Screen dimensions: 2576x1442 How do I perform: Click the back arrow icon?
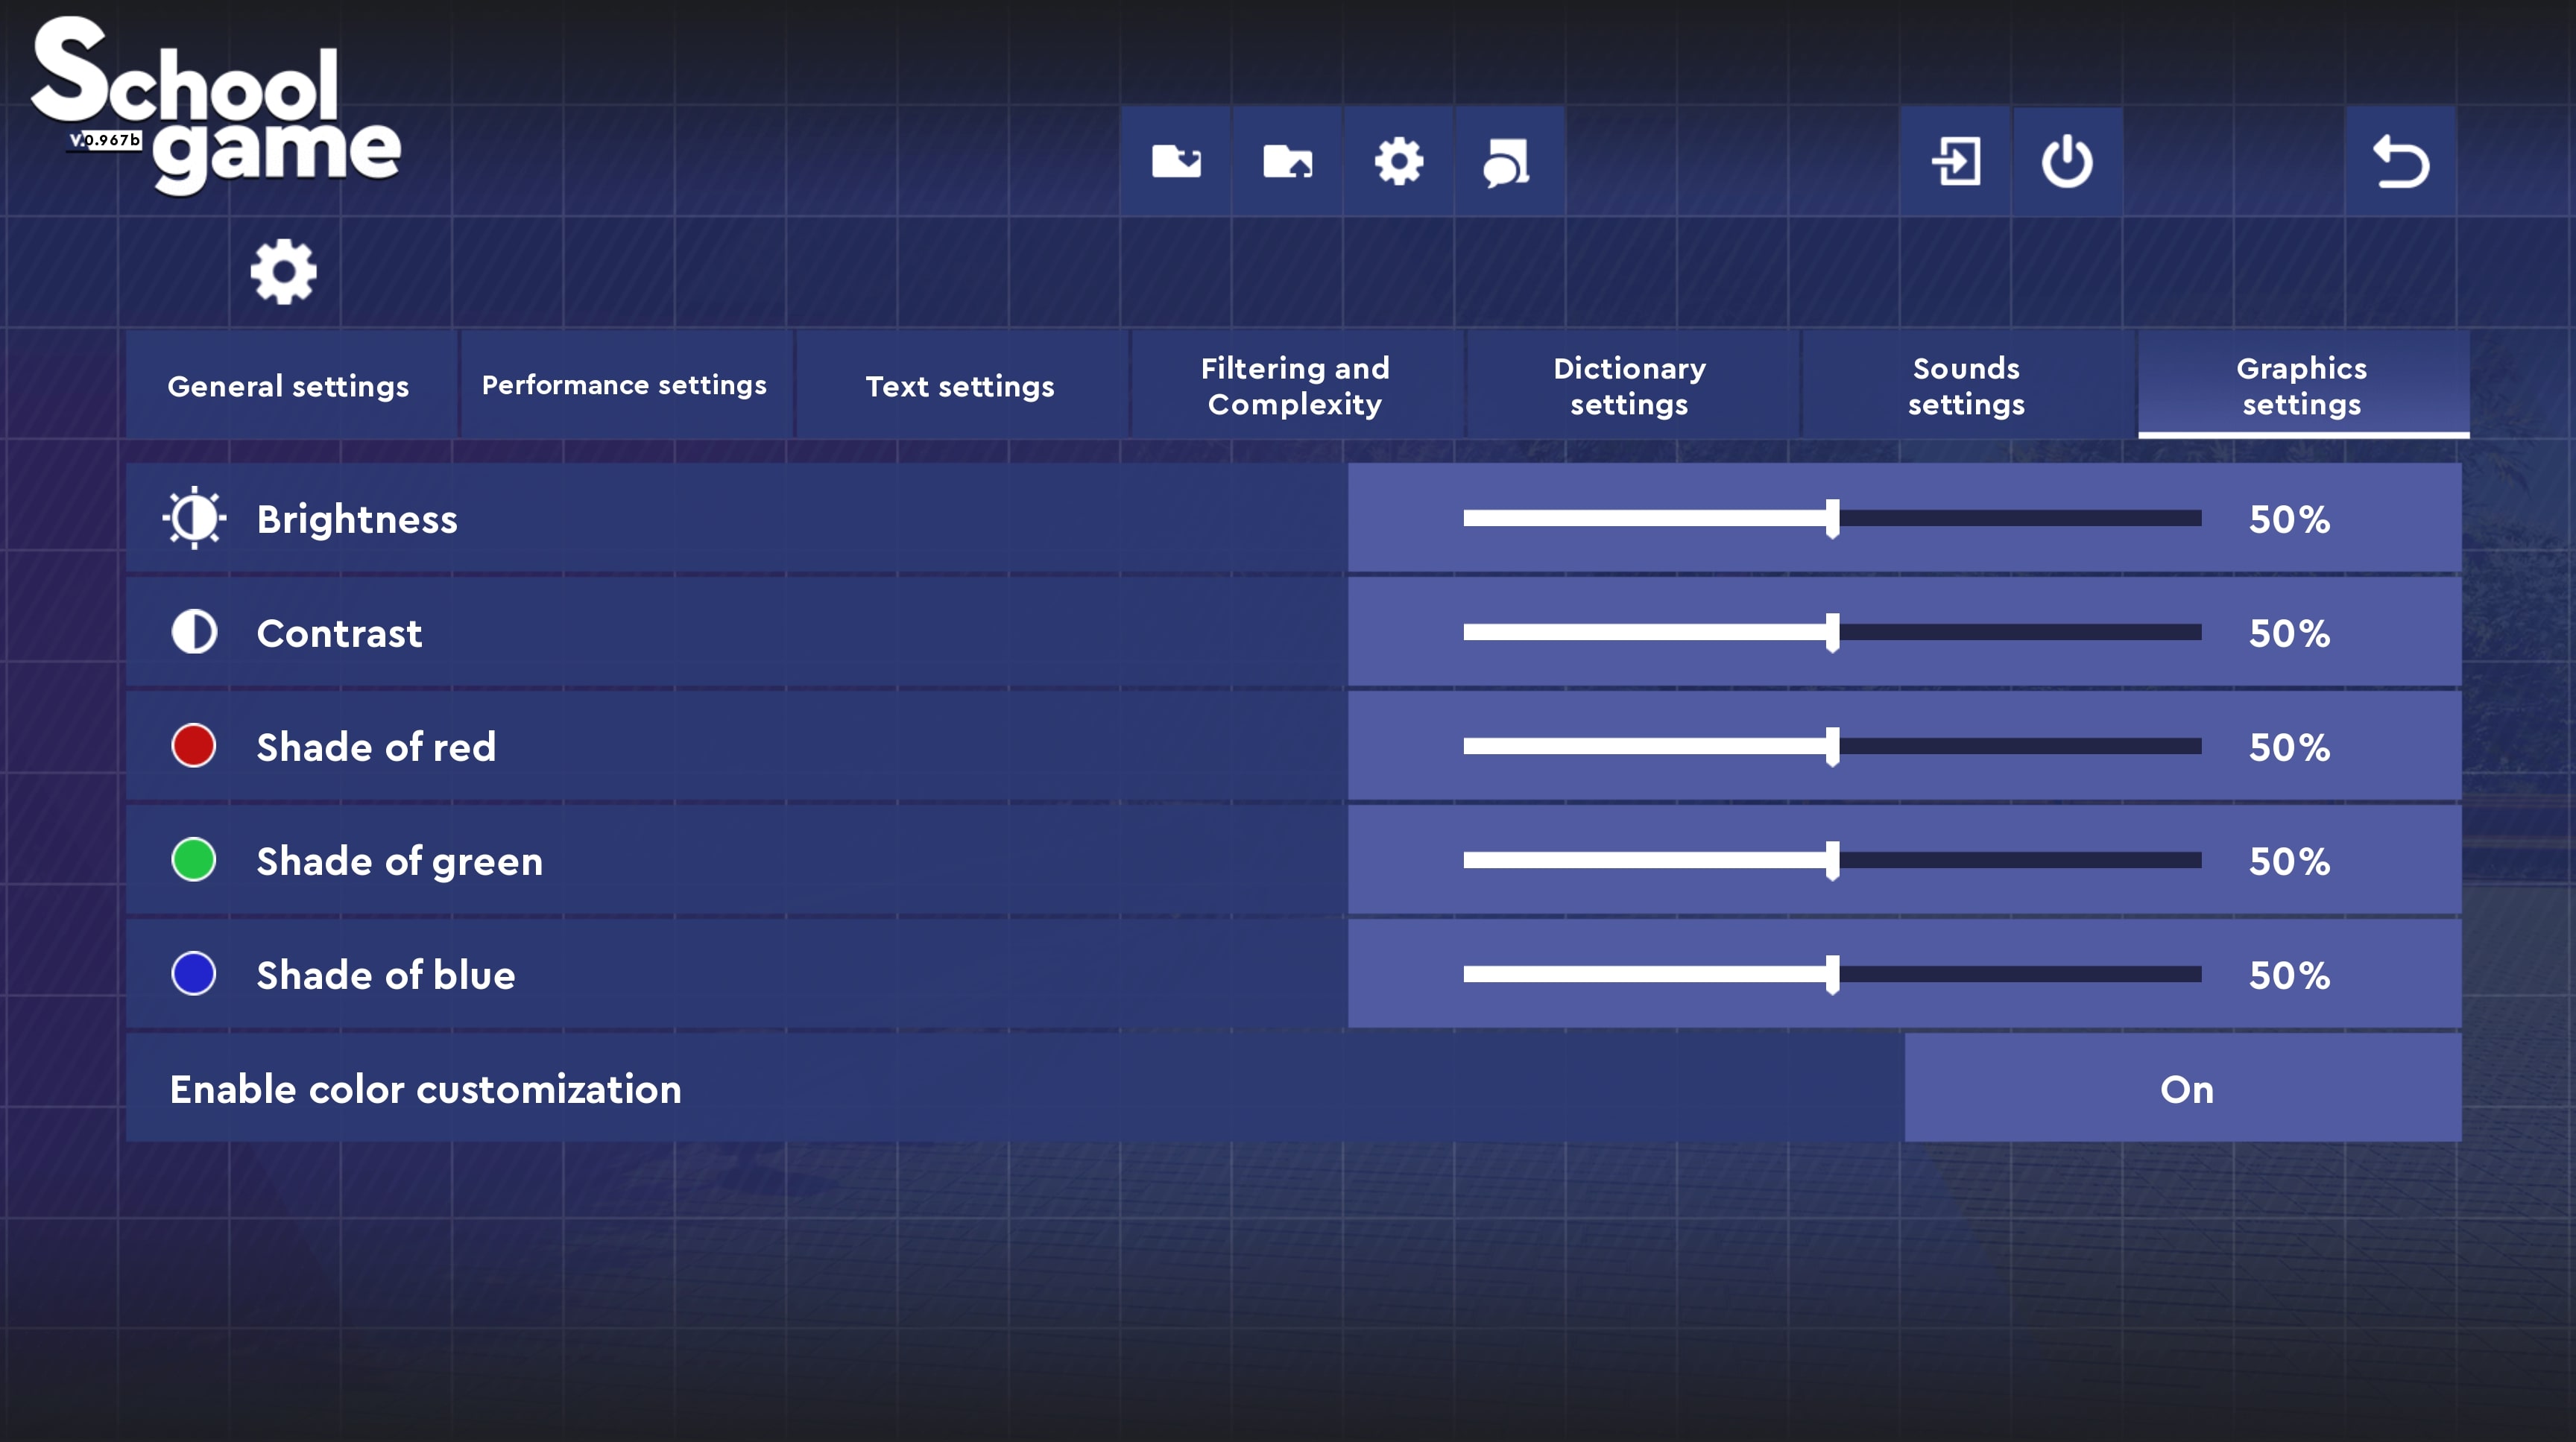[x=2400, y=161]
